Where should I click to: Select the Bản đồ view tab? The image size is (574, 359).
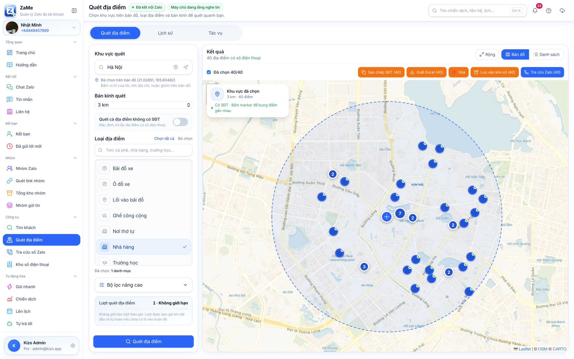515,54
